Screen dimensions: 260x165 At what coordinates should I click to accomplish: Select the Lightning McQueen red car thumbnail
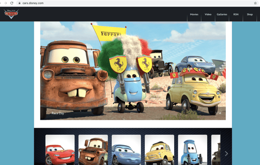pos(60,150)
